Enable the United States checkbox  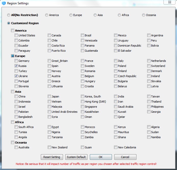click(x=16, y=35)
